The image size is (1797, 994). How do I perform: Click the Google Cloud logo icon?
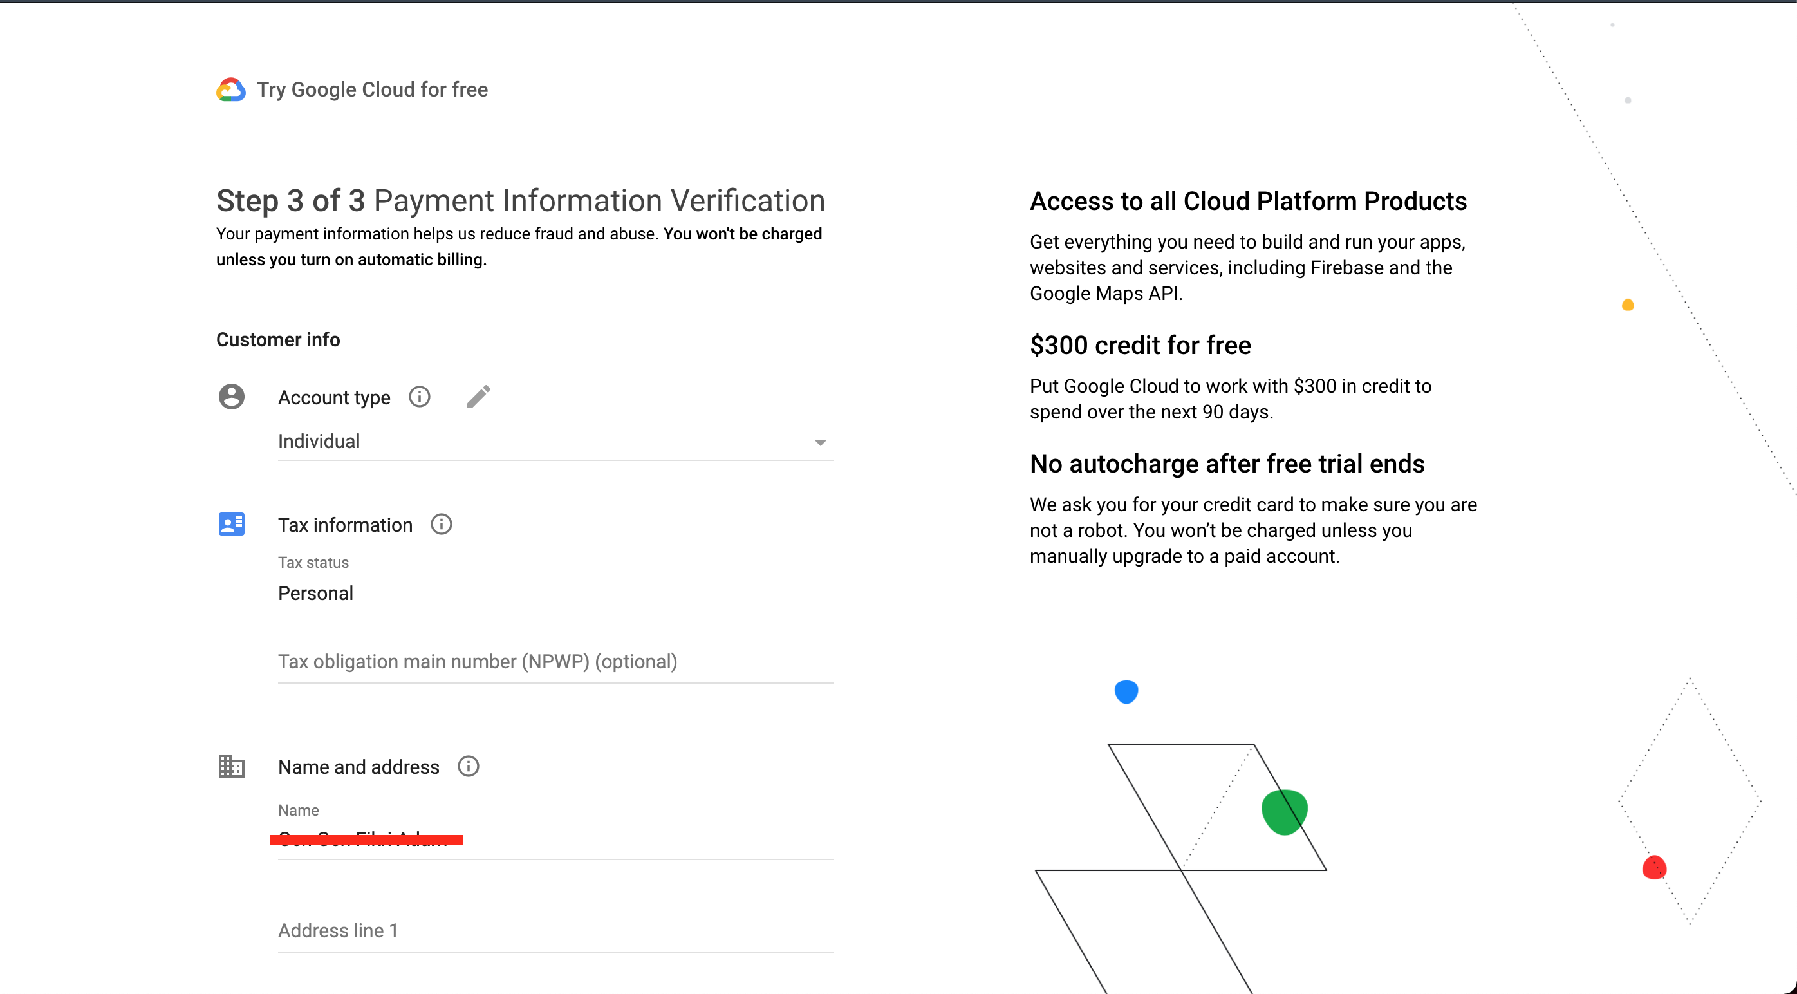click(231, 89)
